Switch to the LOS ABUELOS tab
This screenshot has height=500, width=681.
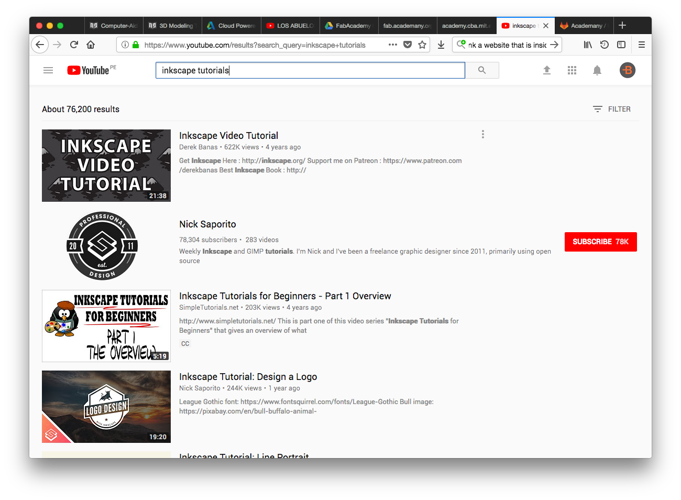[x=290, y=26]
